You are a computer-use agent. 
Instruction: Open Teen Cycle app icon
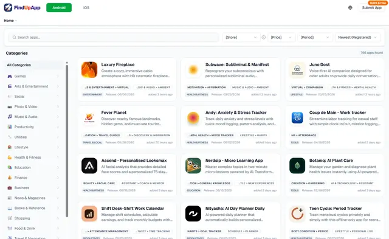click(297, 213)
